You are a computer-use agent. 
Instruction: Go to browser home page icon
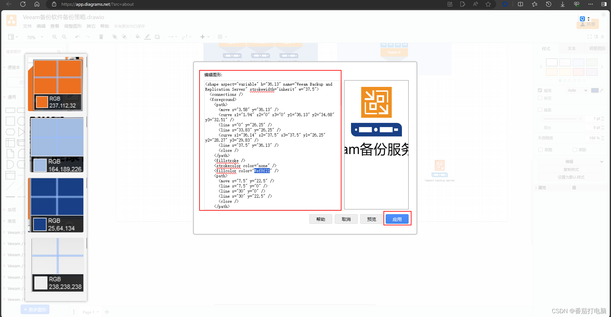37,4
